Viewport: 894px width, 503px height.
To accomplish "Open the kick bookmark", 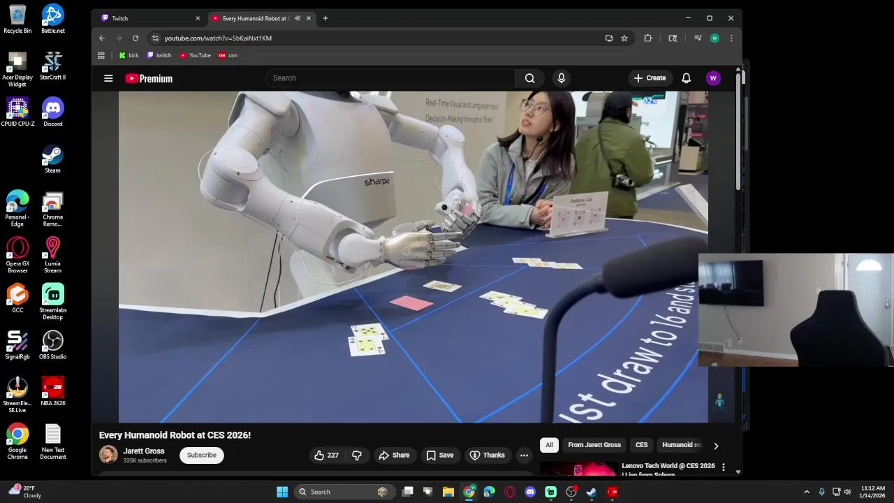I will 129,55.
